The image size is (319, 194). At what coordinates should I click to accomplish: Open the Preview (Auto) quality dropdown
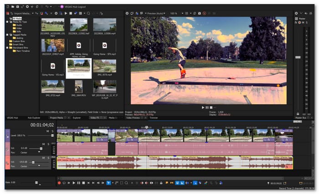[x=156, y=13]
